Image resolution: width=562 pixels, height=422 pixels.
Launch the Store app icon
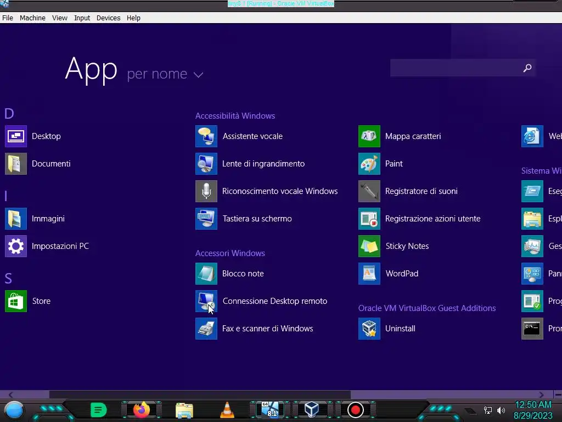click(x=16, y=301)
